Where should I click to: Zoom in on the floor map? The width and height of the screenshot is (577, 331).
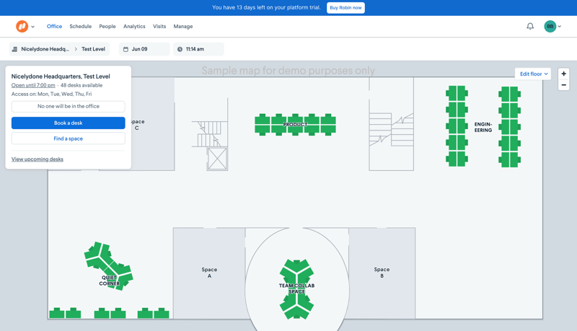pos(564,74)
